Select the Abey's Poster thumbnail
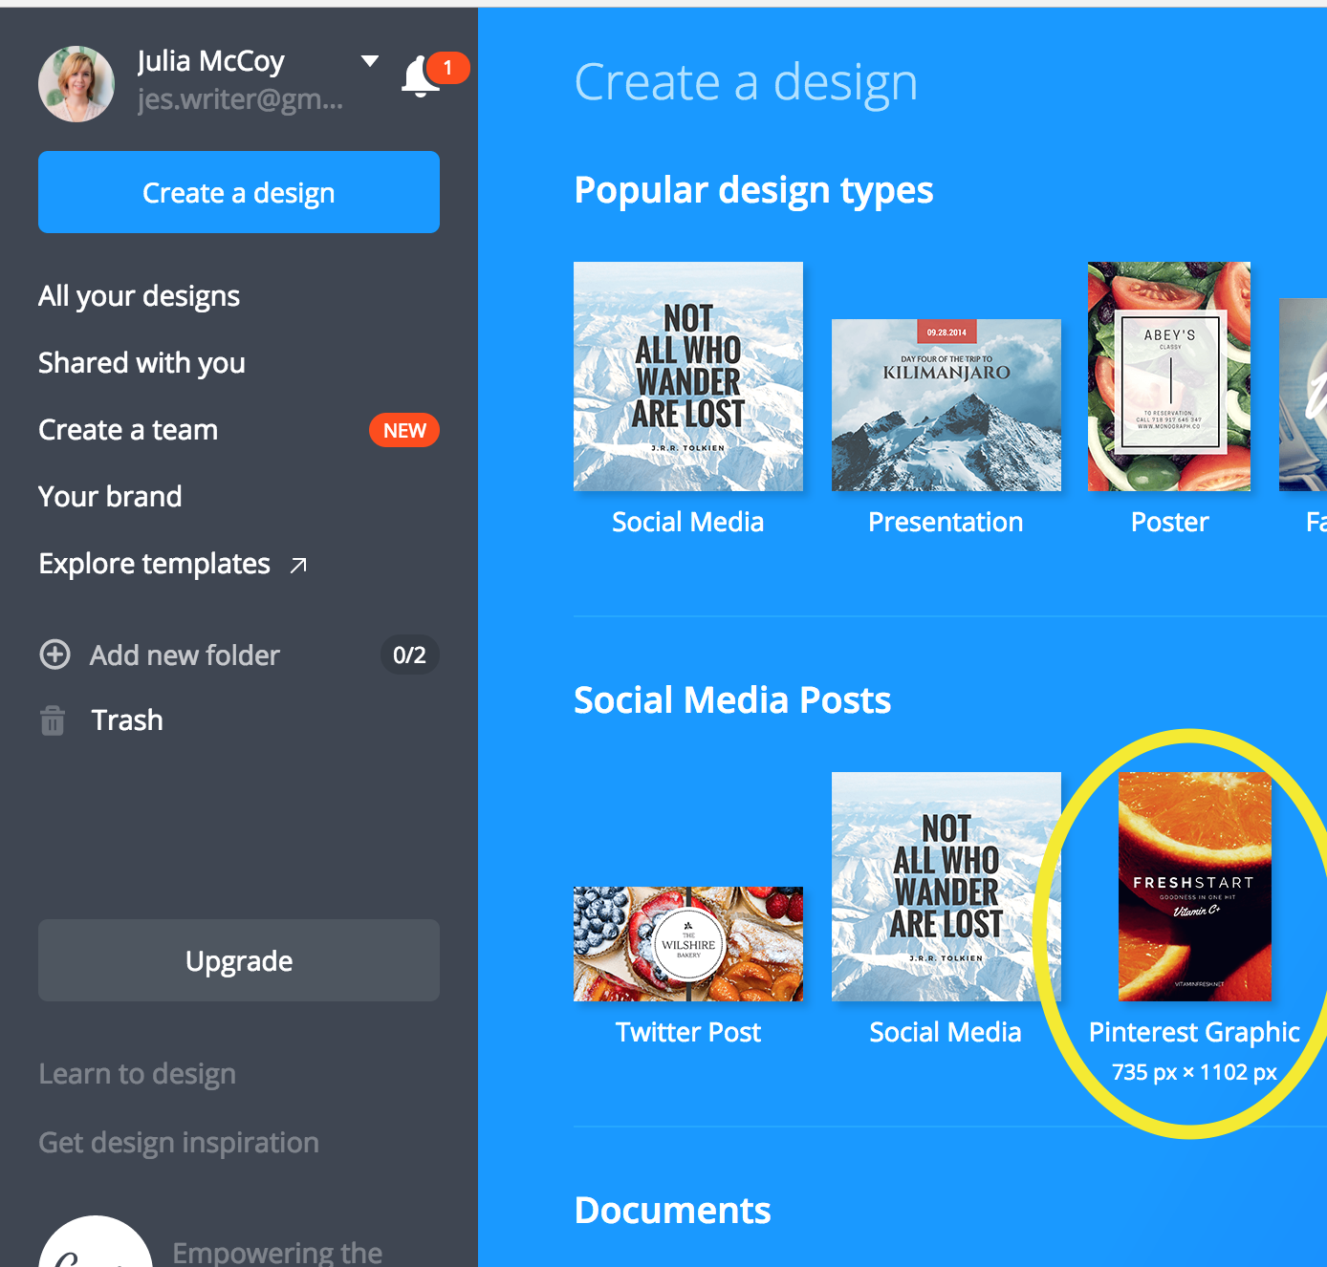Image resolution: width=1327 pixels, height=1267 pixels. 1169,376
